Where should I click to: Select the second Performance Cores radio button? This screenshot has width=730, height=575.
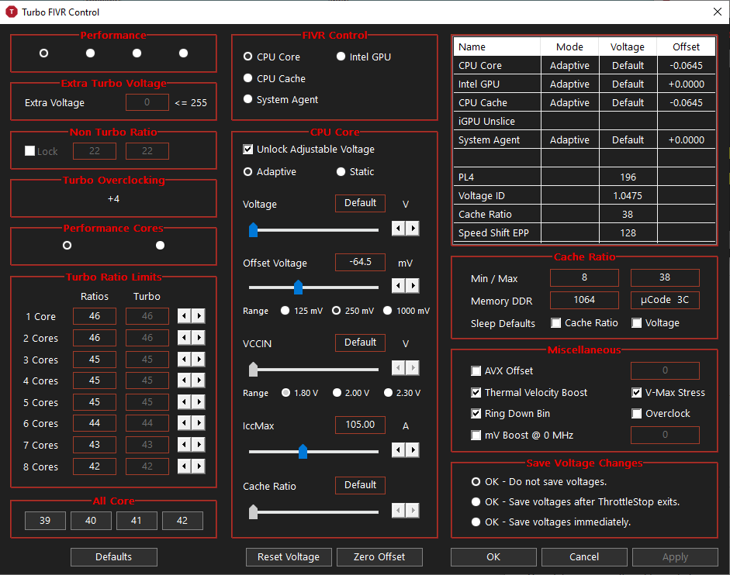(160, 245)
